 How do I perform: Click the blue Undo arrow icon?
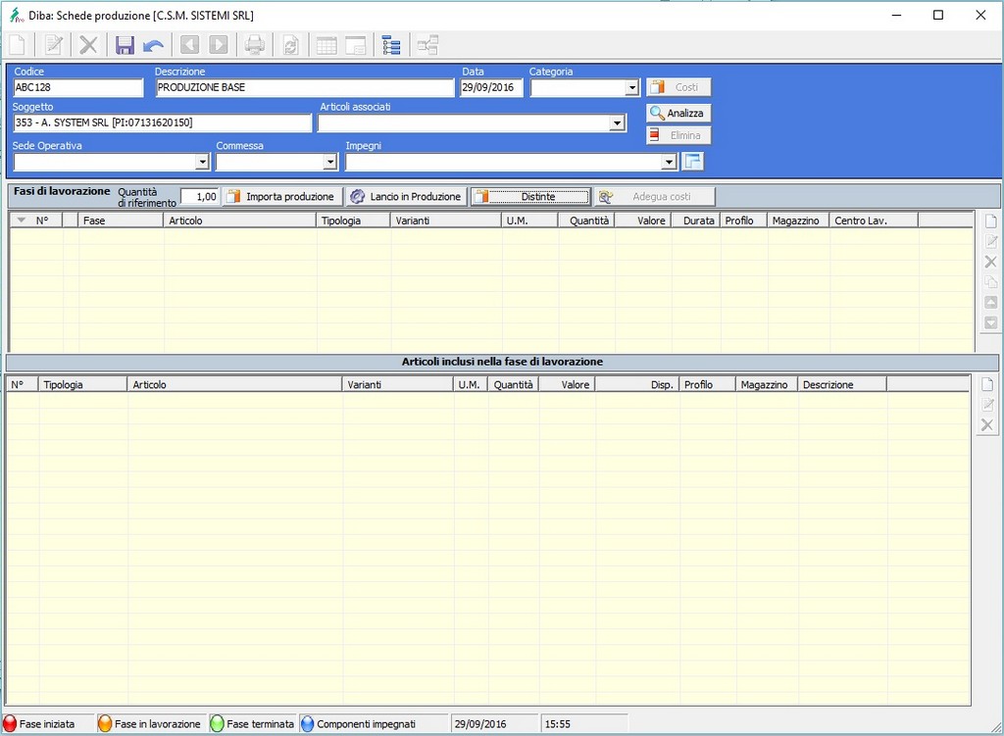point(154,45)
